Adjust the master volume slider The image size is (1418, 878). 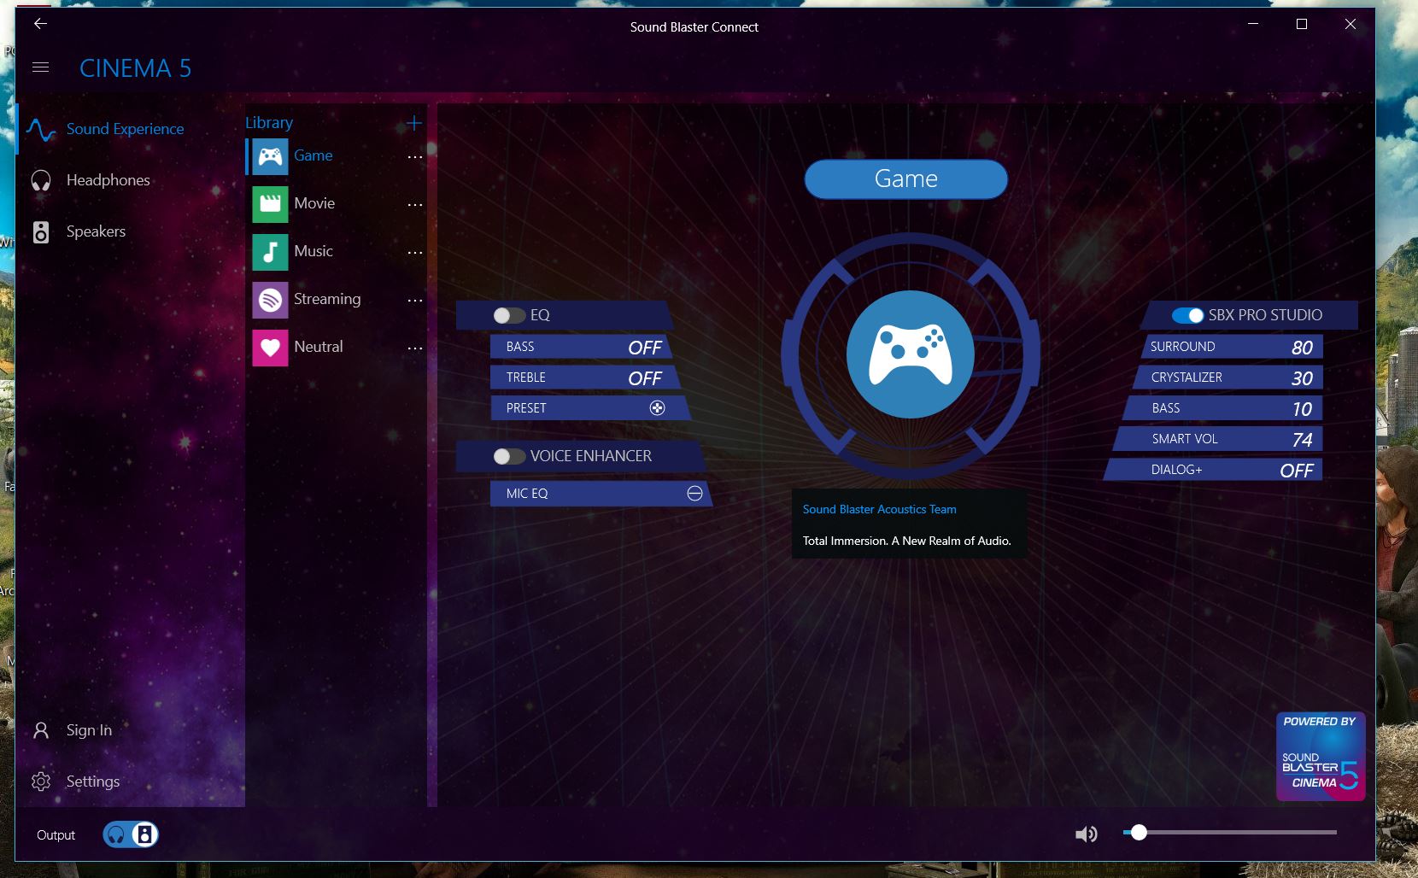pos(1139,832)
